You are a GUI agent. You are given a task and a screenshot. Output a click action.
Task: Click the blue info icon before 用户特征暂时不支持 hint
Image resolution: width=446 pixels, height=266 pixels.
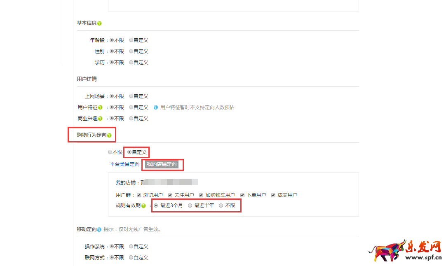(156, 107)
